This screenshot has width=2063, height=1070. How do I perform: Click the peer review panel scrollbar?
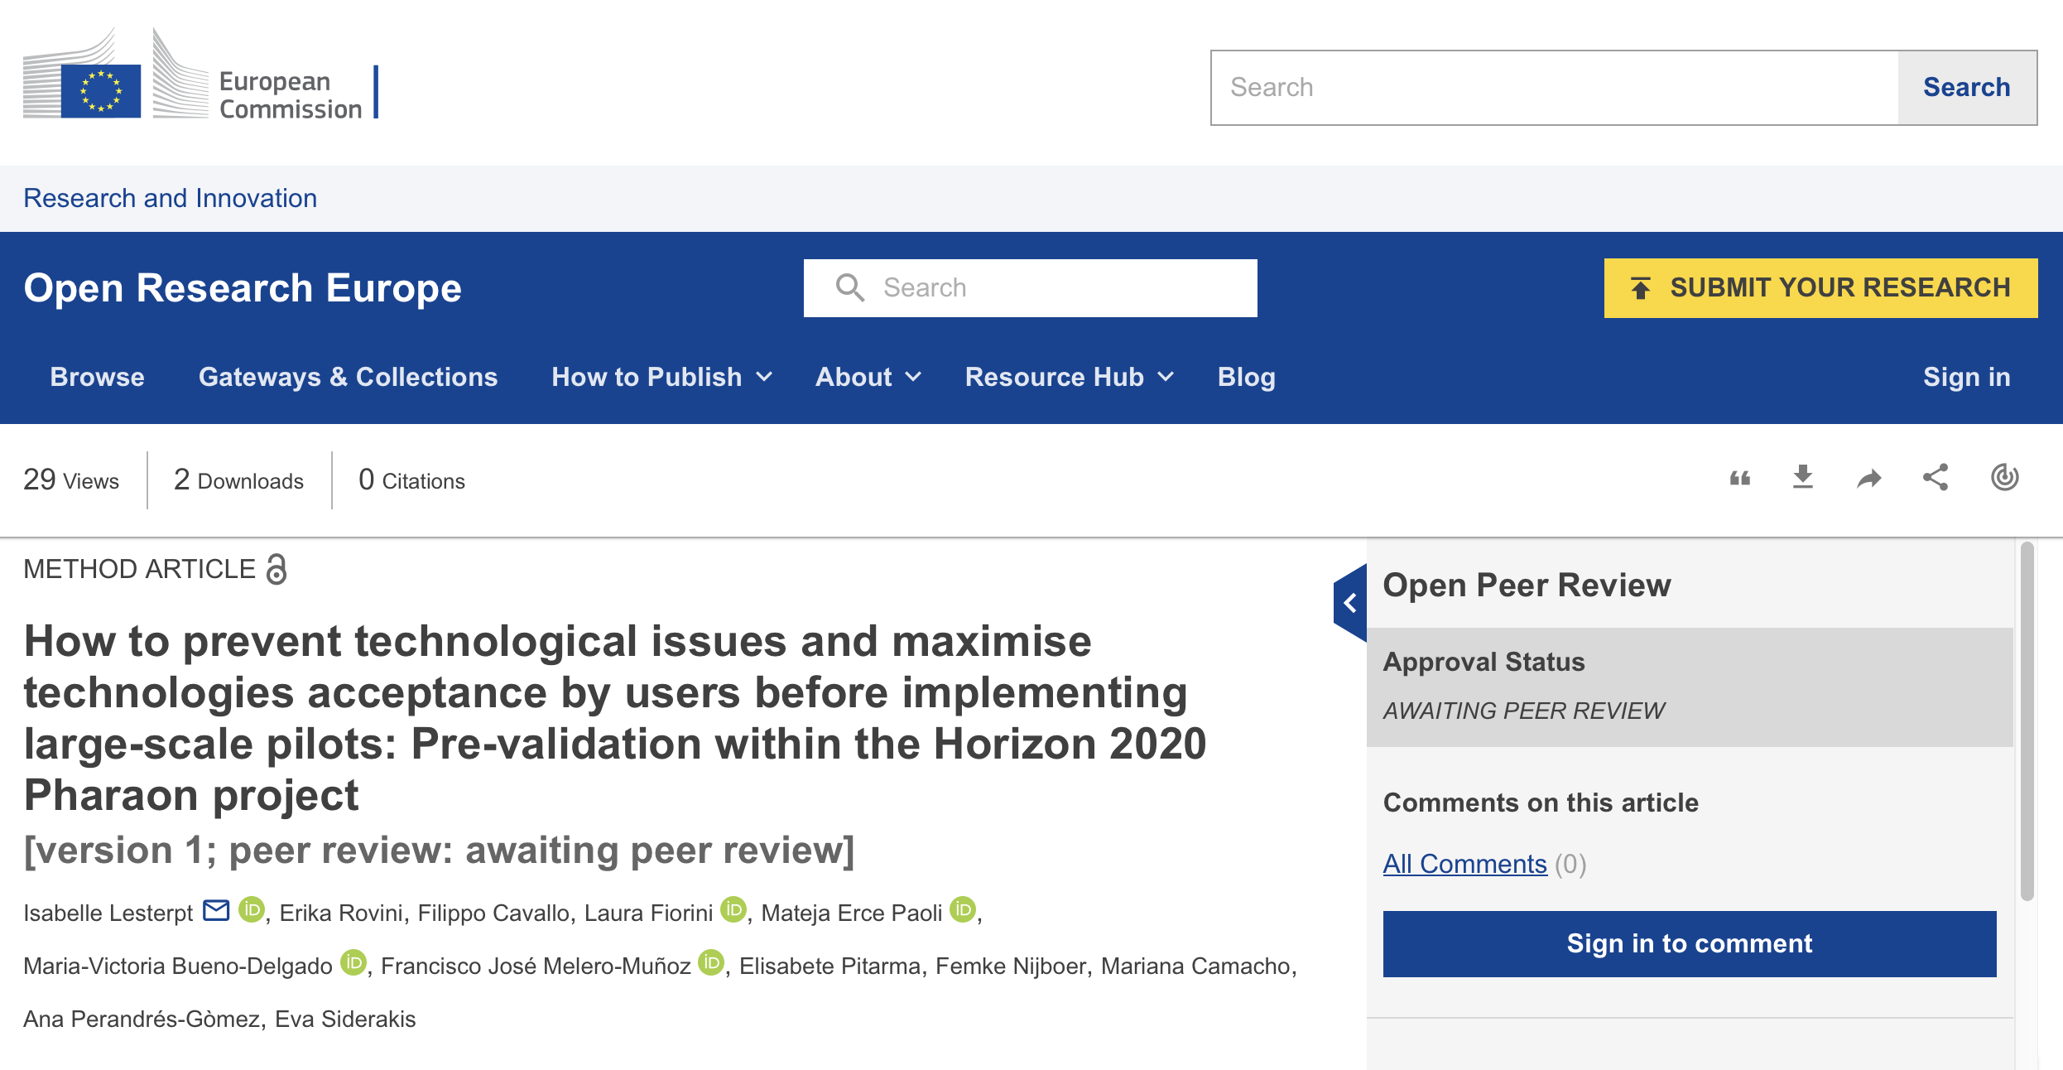(x=2027, y=721)
